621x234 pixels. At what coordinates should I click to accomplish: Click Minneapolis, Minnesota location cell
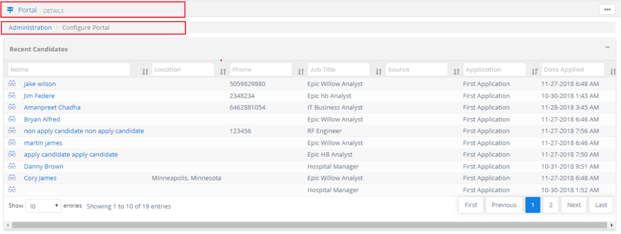click(x=187, y=178)
